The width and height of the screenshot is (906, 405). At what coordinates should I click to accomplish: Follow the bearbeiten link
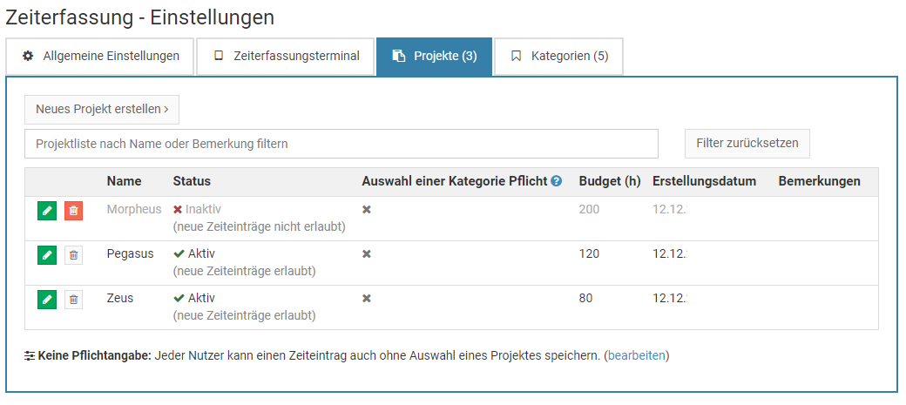[x=636, y=355]
